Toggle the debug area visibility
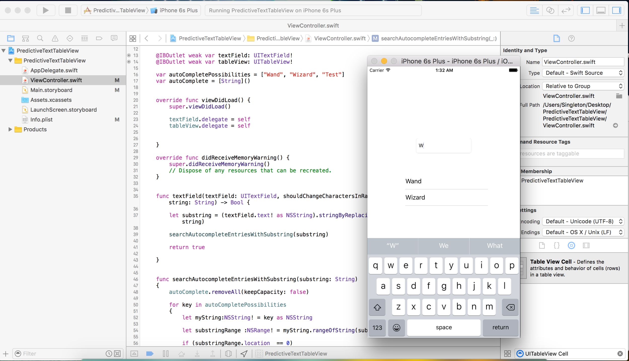The width and height of the screenshot is (629, 361). point(601,10)
